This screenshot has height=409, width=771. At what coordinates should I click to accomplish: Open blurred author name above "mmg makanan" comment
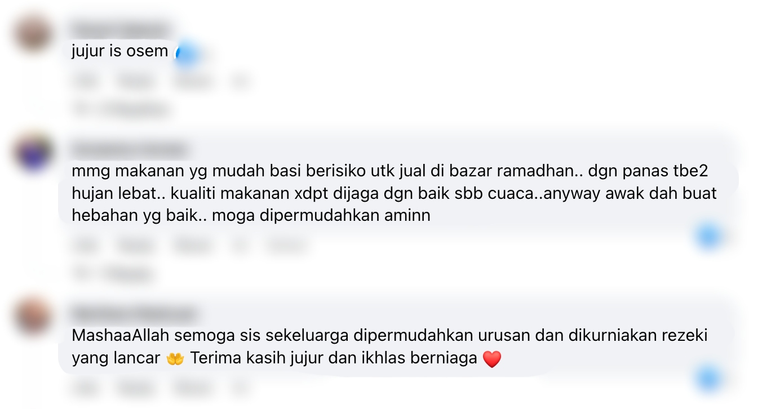[129, 150]
